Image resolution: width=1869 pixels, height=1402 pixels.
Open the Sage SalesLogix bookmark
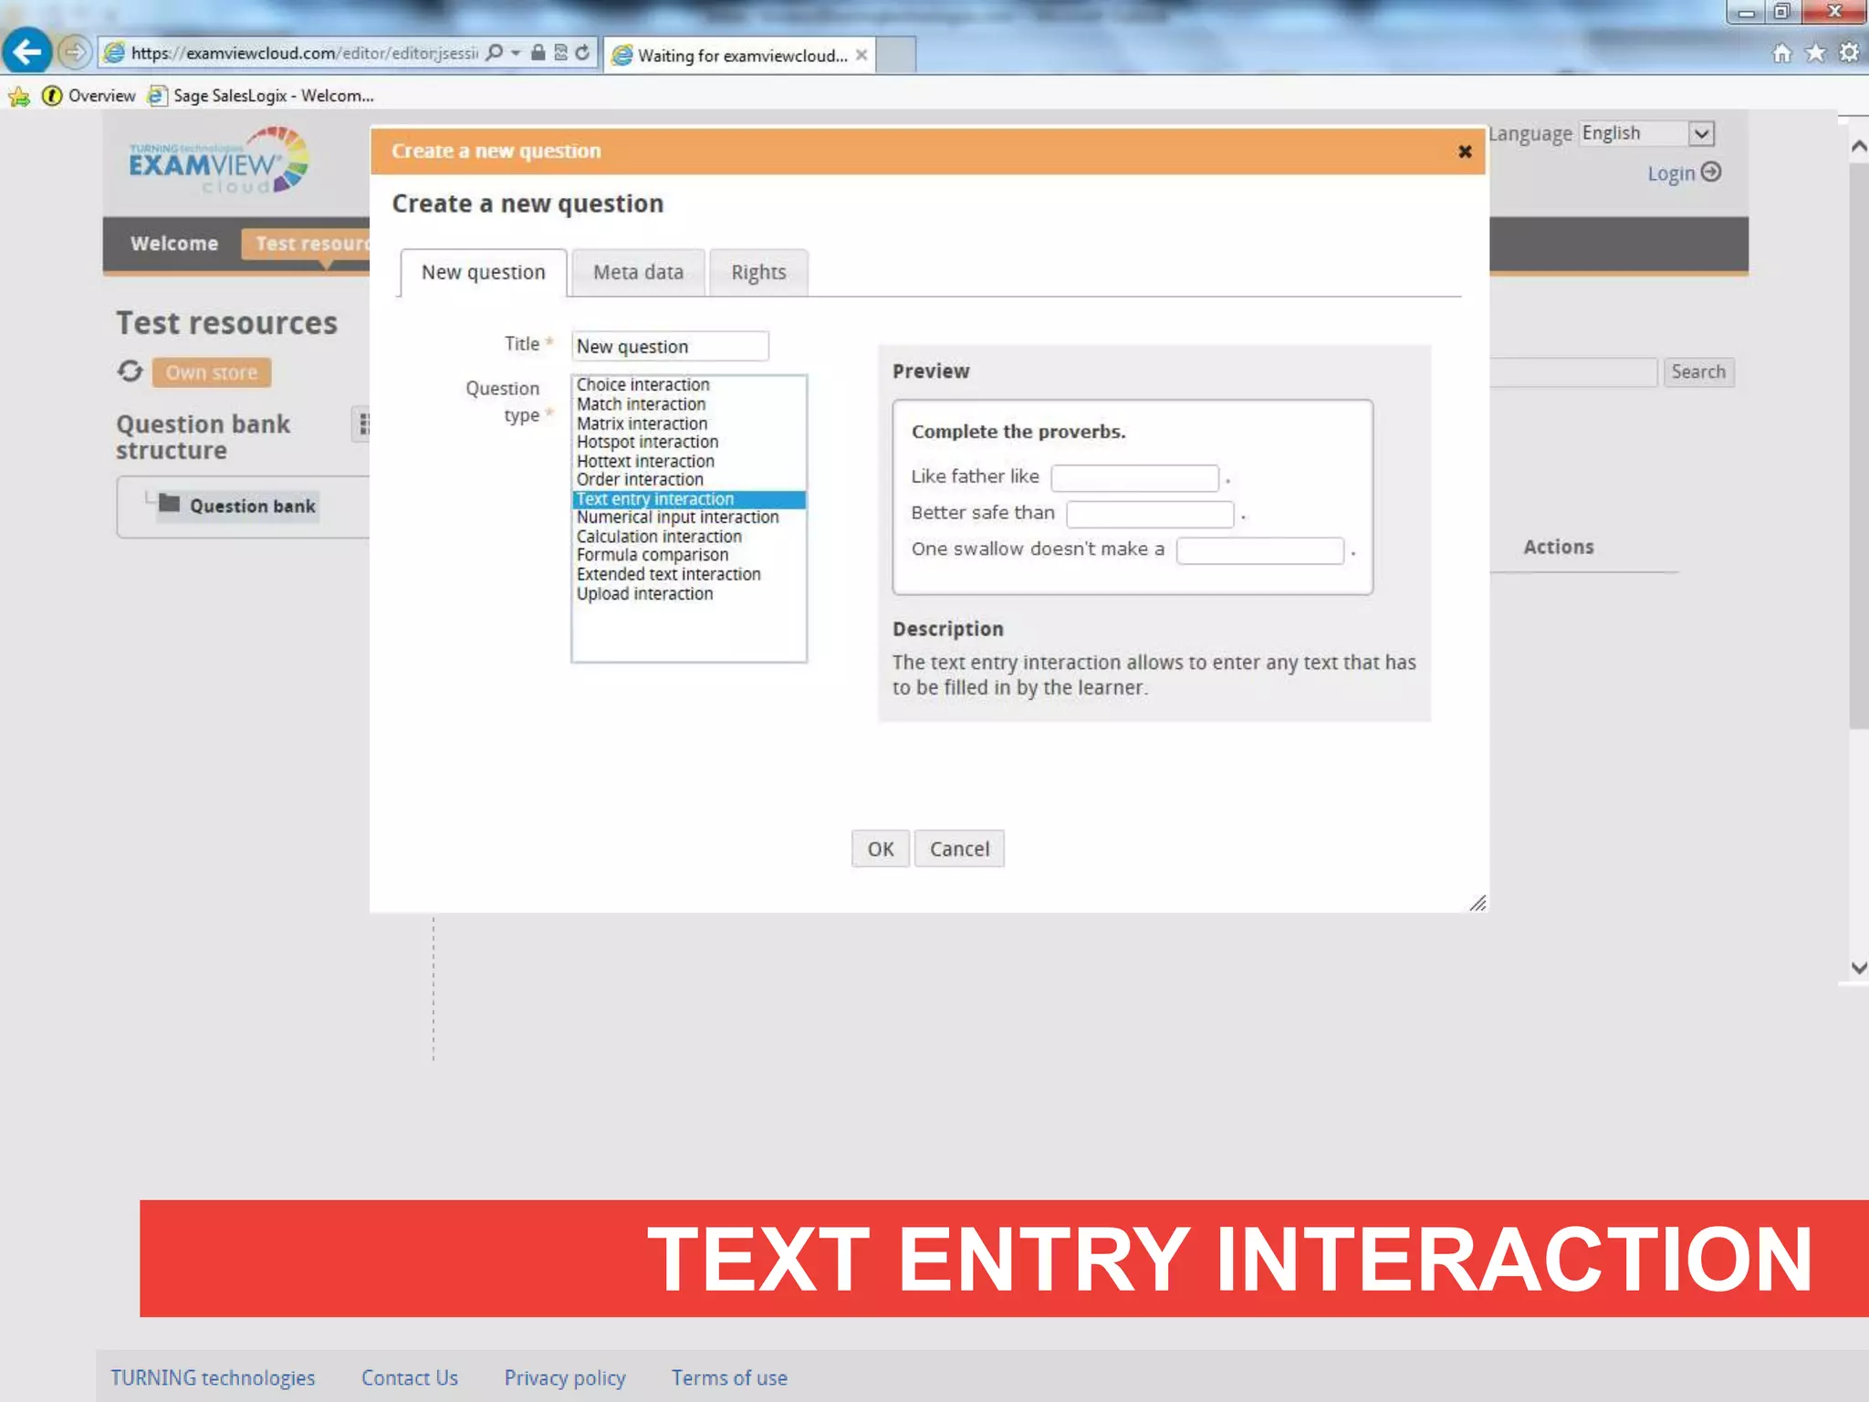261,96
